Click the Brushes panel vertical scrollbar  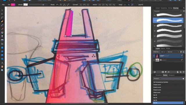point(184,21)
